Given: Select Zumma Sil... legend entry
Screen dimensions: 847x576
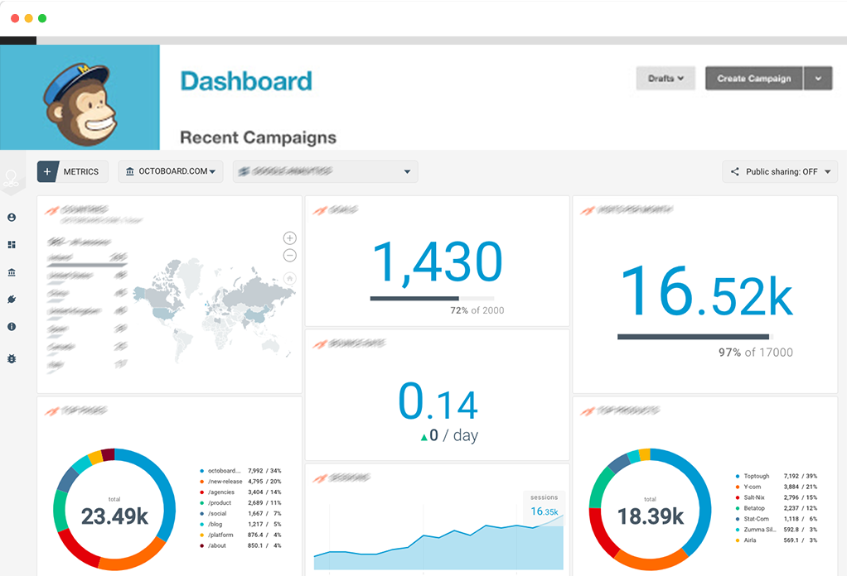Looking at the screenshot, I should tap(777, 530).
